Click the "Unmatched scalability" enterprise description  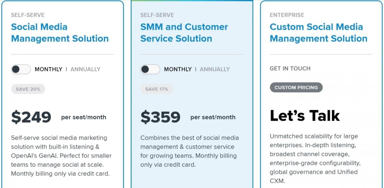(x=315, y=158)
